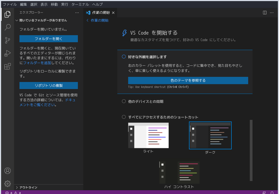Open the Source Control view icon
Image resolution: width=279 pixels, height=194 pixels.
8,40
